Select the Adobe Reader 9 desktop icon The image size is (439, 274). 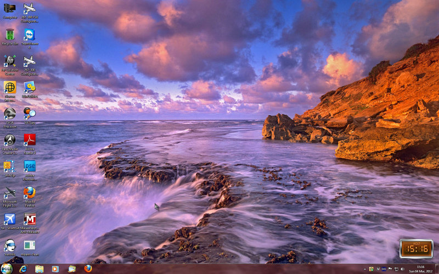coord(30,144)
